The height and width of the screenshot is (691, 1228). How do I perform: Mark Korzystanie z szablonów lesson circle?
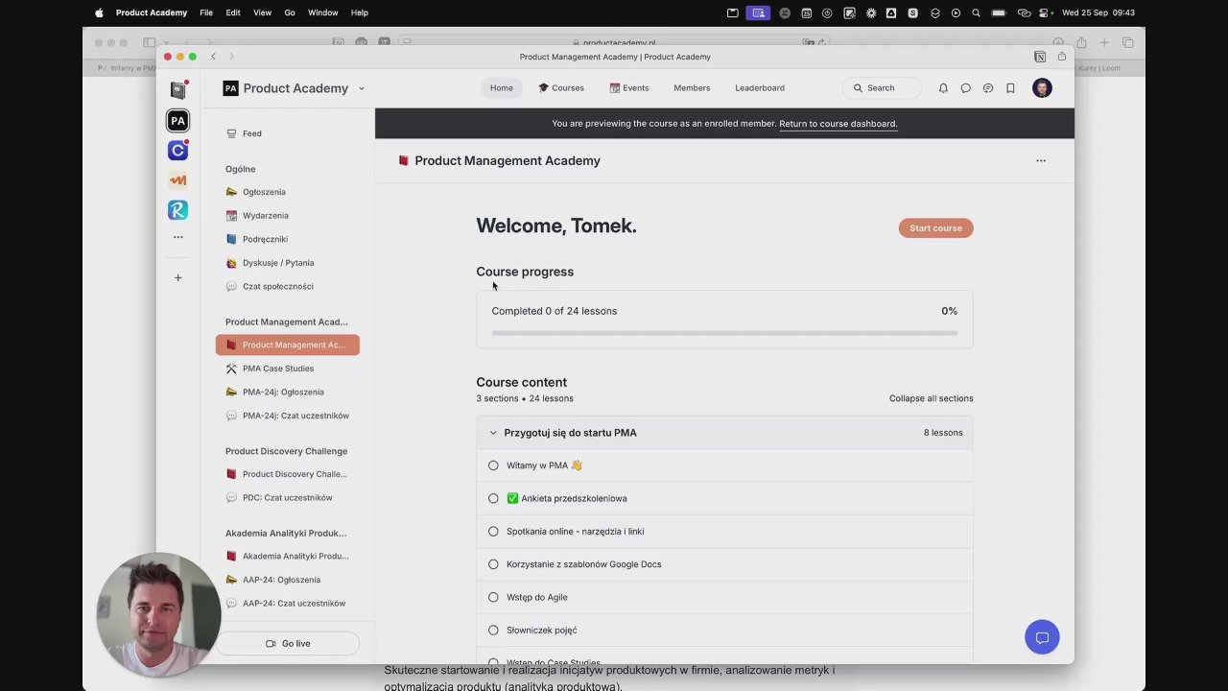(x=493, y=564)
